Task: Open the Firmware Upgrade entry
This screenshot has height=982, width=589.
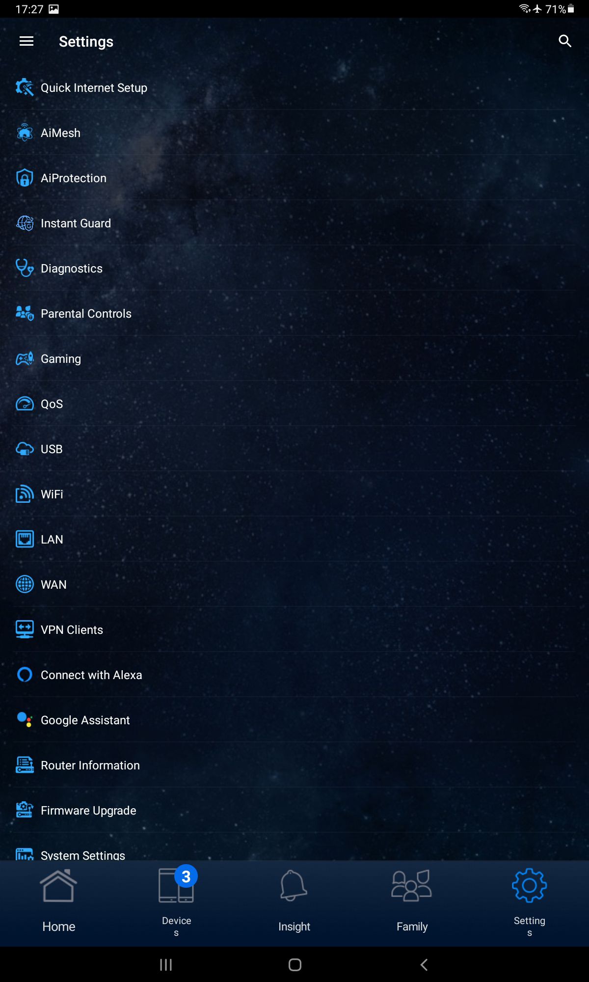Action: click(x=294, y=810)
